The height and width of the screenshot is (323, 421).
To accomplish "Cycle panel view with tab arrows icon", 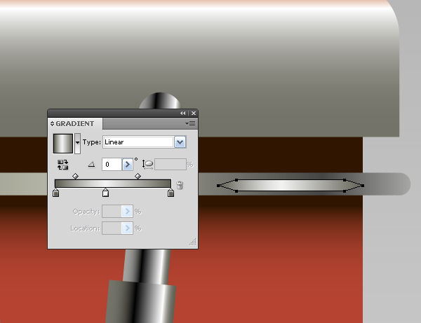I will (x=52, y=123).
